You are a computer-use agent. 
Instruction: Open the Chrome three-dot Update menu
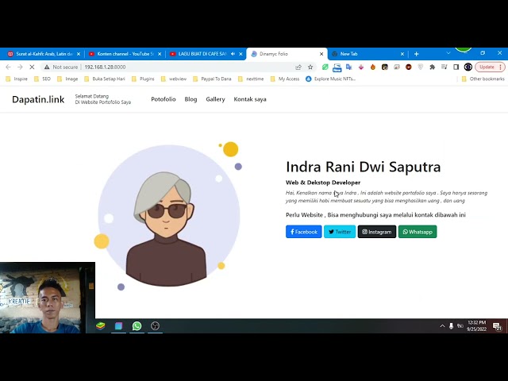click(x=501, y=67)
